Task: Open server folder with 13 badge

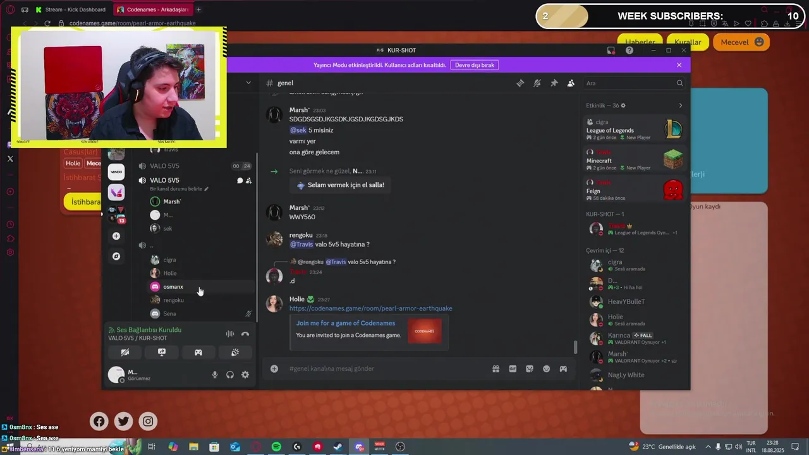Action: coord(116,215)
